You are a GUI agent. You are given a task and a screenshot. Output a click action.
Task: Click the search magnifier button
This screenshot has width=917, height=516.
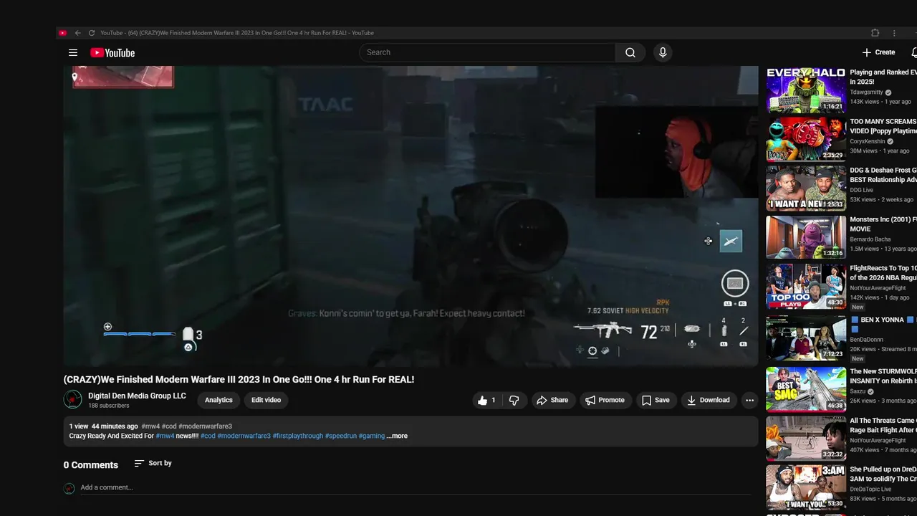coord(630,52)
